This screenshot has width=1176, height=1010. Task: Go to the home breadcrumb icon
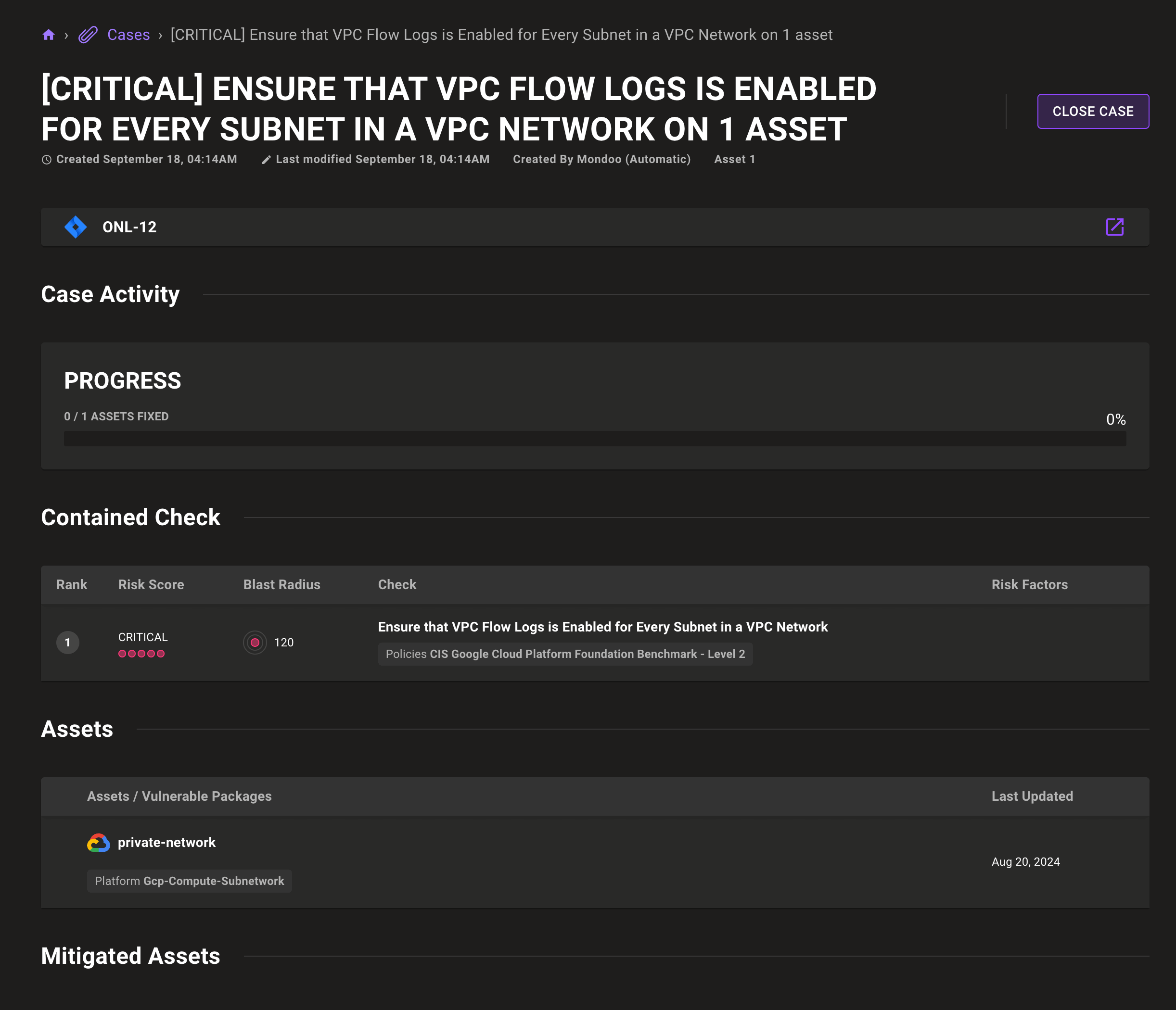(x=49, y=35)
